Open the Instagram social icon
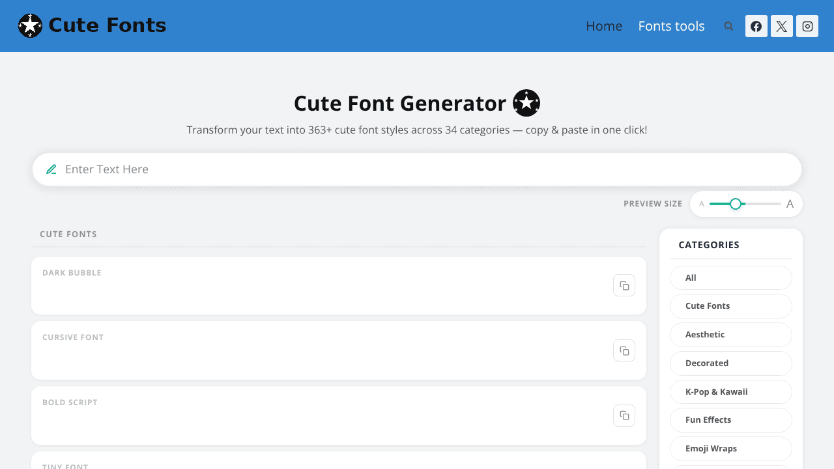The image size is (834, 469). click(807, 26)
